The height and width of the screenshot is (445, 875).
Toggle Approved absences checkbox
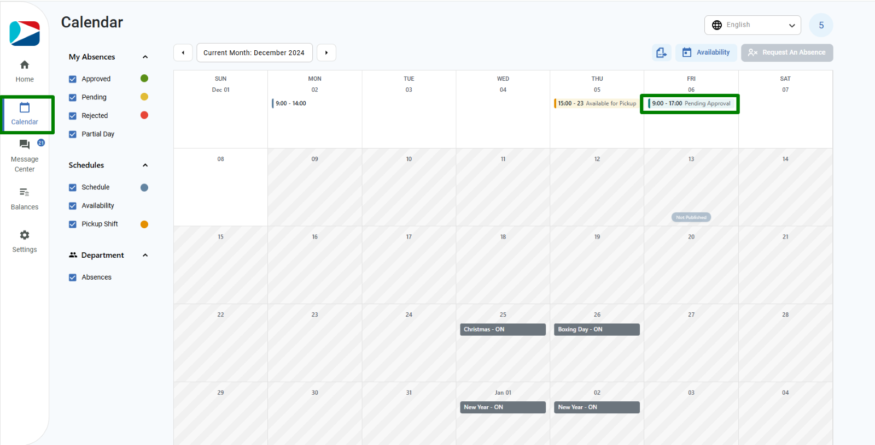73,79
